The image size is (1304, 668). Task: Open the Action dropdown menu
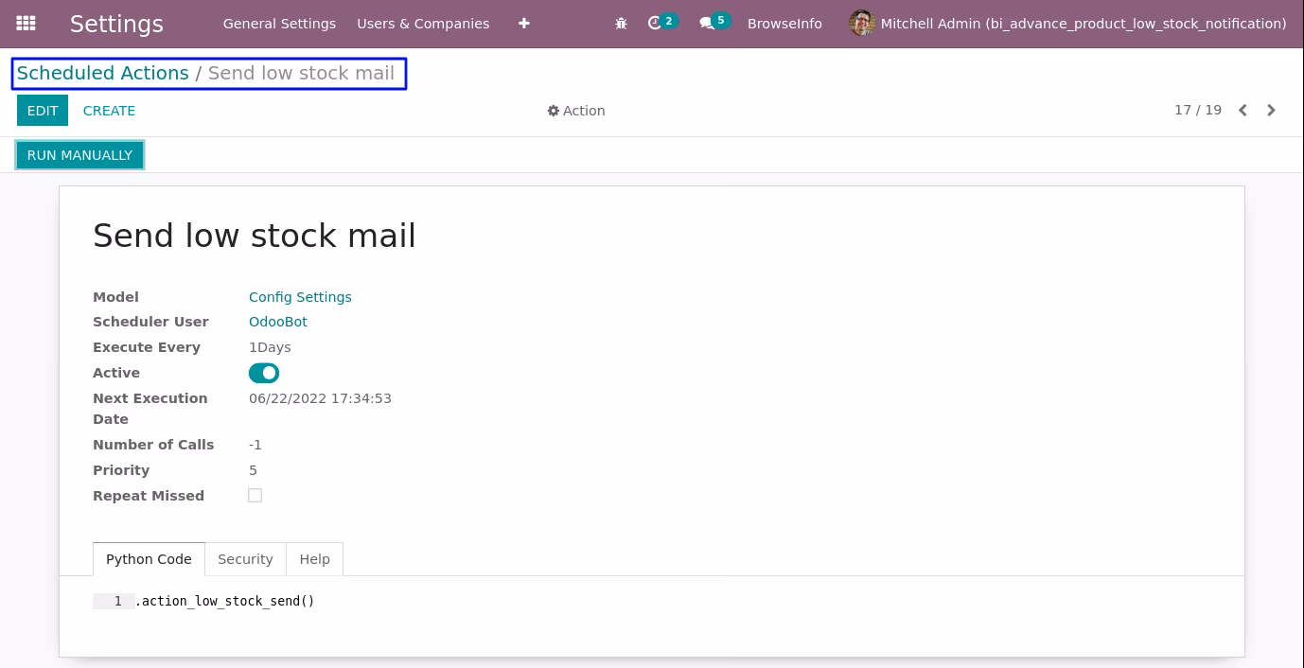click(576, 111)
